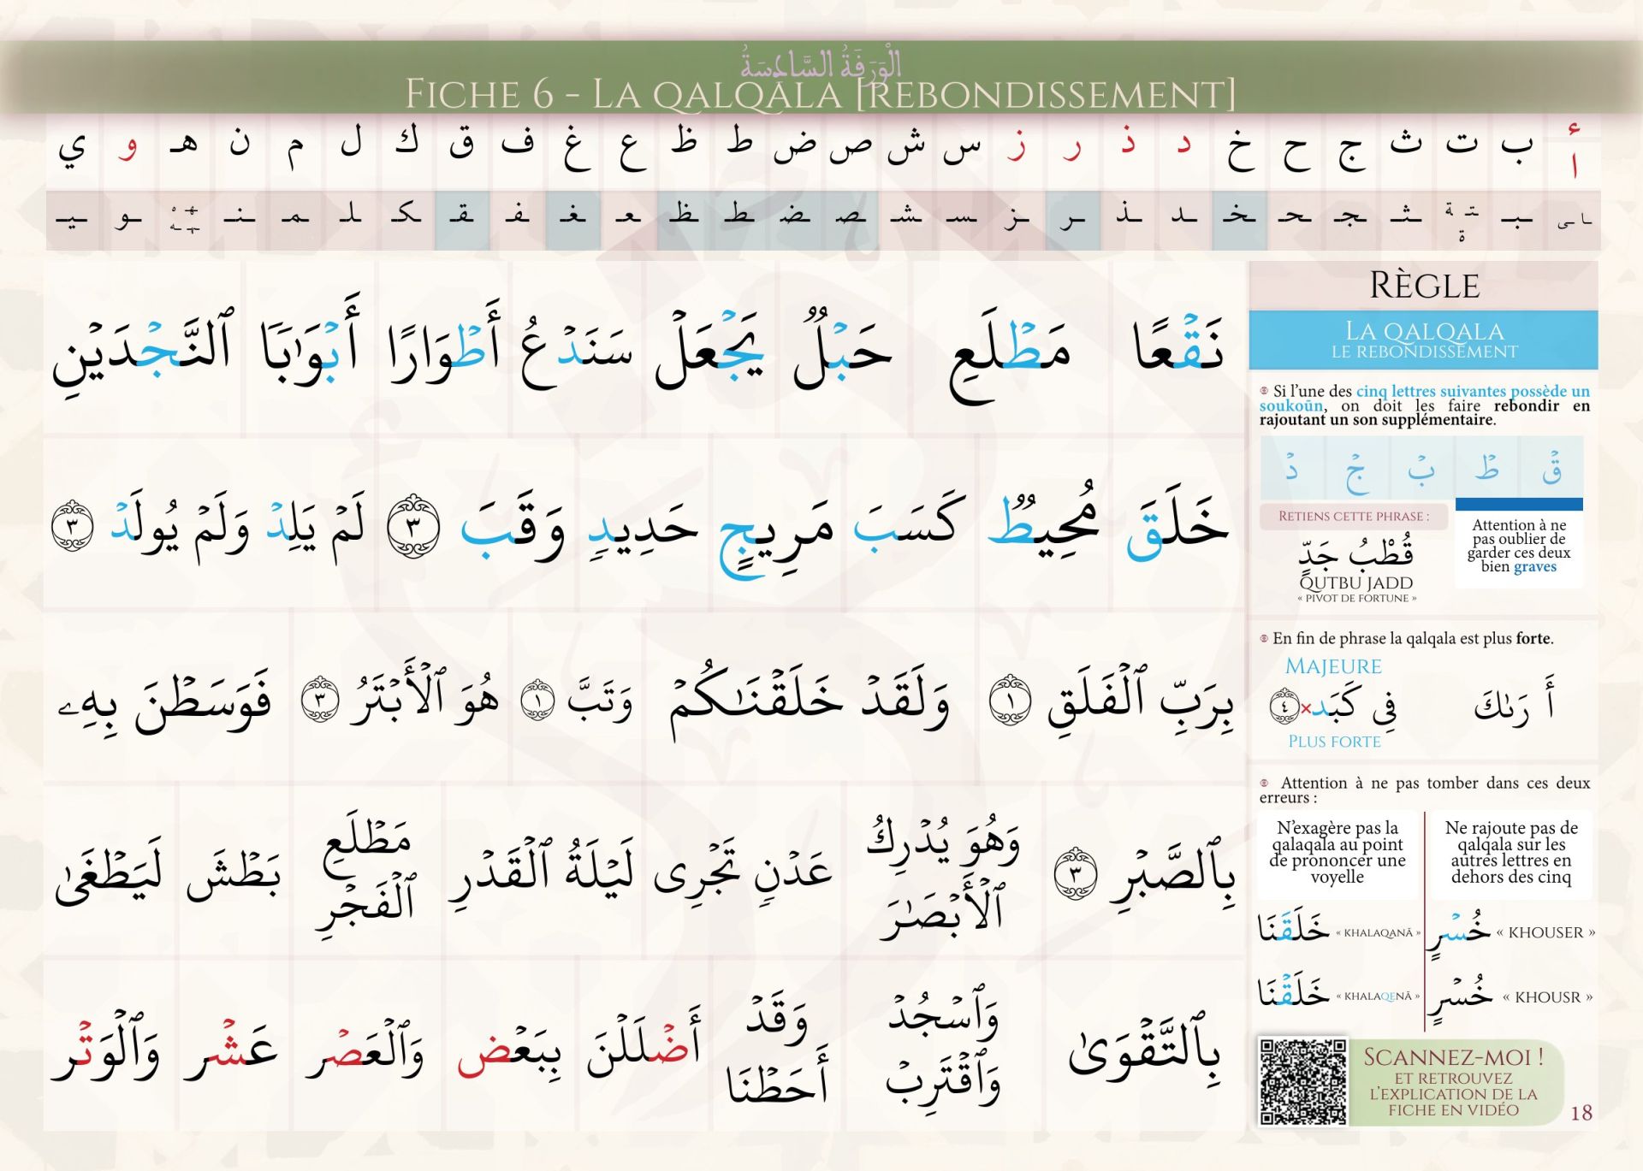Select the blue letter د rule box
The height and width of the screenshot is (1171, 1643).
tap(1292, 468)
